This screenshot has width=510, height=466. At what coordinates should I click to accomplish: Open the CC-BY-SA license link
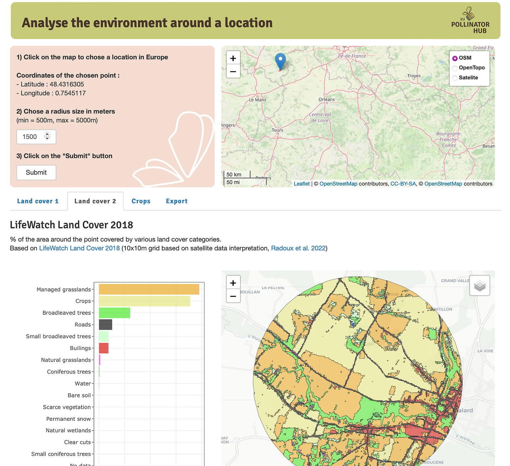403,184
